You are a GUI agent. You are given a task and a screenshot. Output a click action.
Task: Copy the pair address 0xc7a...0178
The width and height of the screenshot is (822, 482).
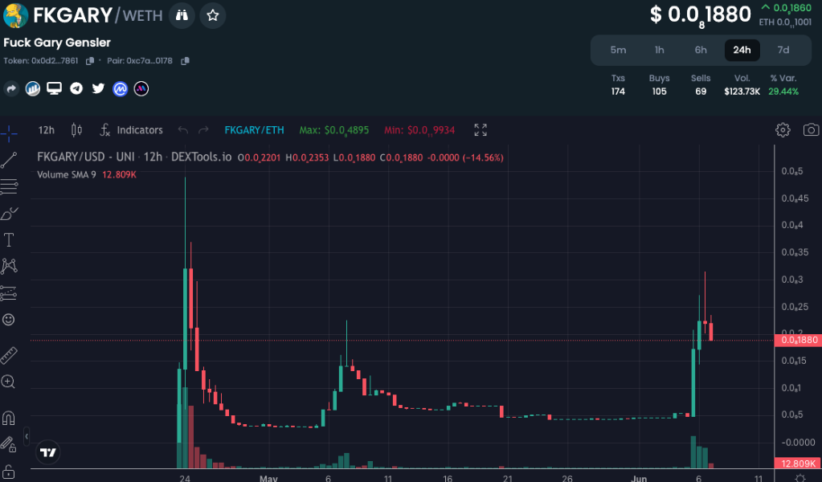coord(186,61)
